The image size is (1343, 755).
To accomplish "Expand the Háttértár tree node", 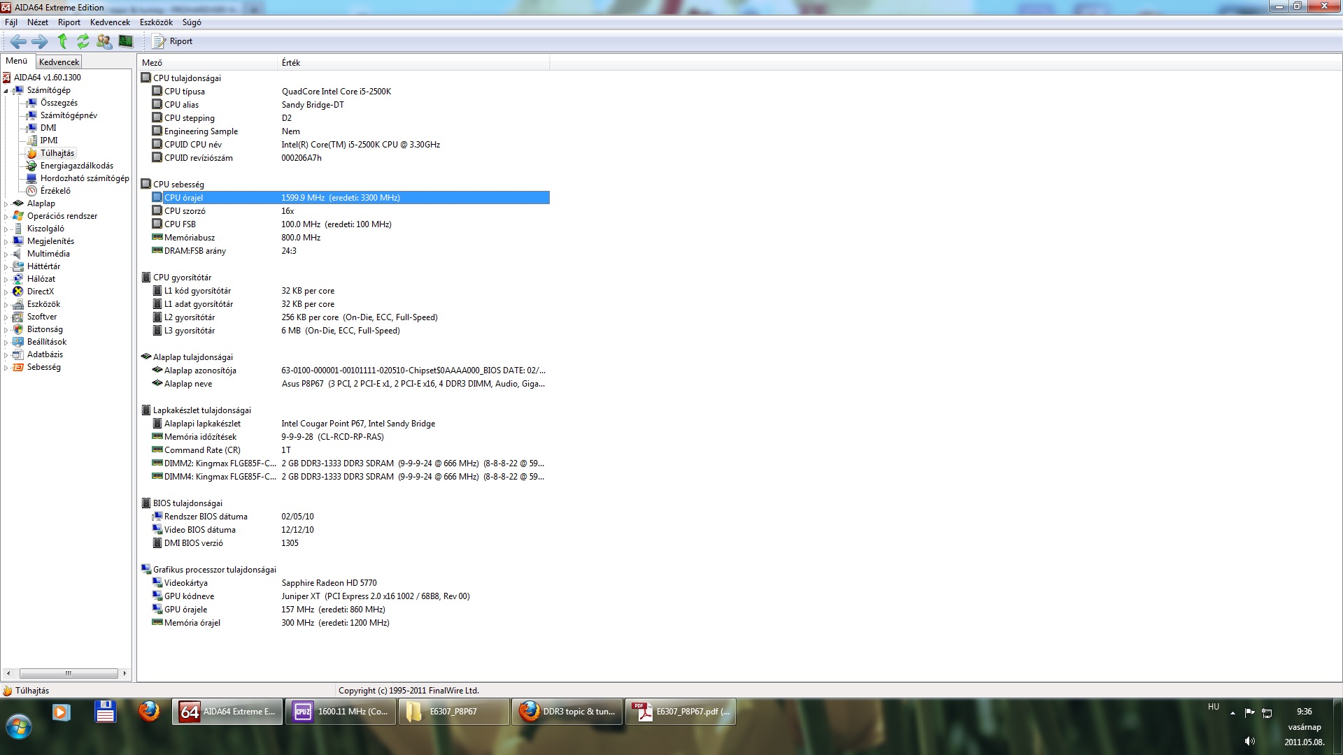I will 6,267.
